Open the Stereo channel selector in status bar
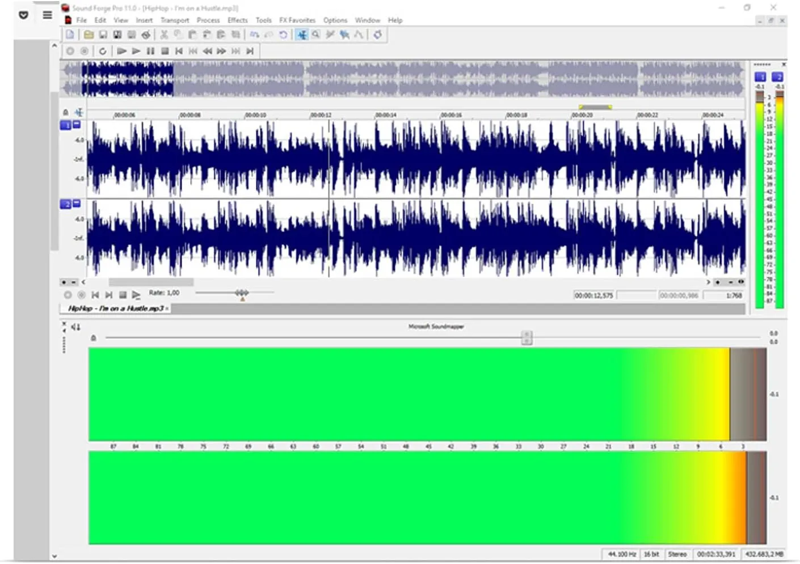Screen dimensions: 800x564 [679, 554]
